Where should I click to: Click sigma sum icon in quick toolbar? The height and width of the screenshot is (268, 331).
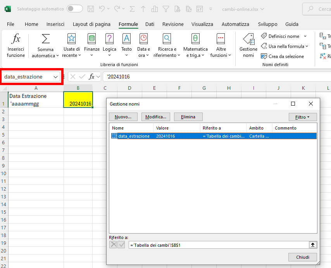pyautogui.click(x=132, y=9)
